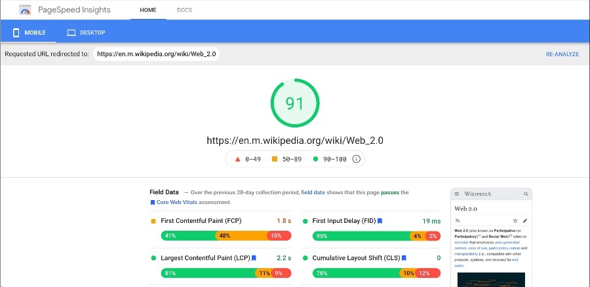Click the green dot beside Largest Contentful Paint
This screenshot has height=287, width=590.
click(153, 258)
